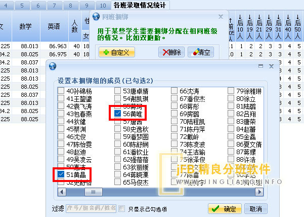
Task: Maximize the member selection dialog
Action: 261,66
